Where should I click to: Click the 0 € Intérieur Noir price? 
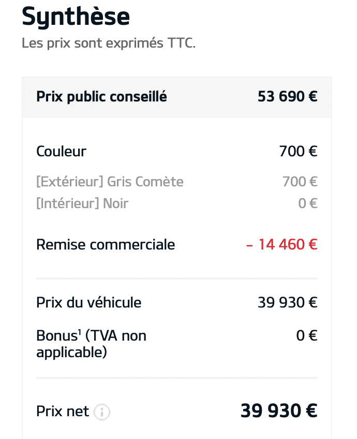point(307,203)
